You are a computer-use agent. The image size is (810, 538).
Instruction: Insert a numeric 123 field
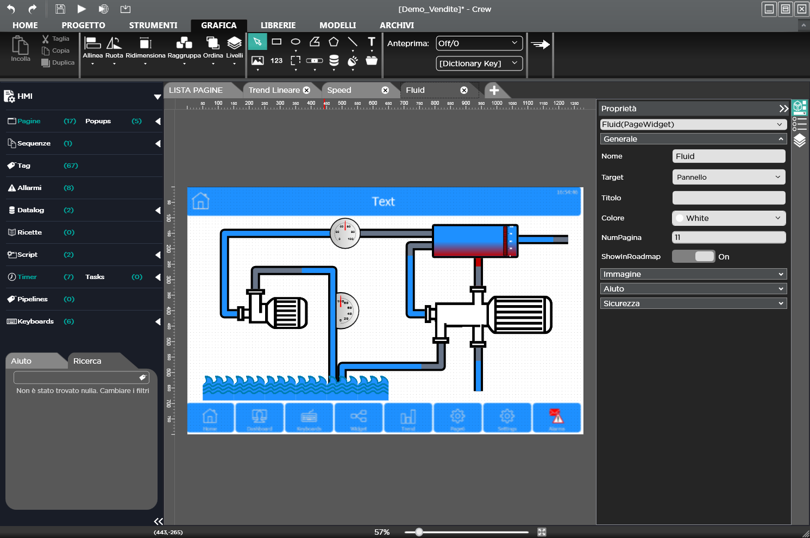pos(277,61)
